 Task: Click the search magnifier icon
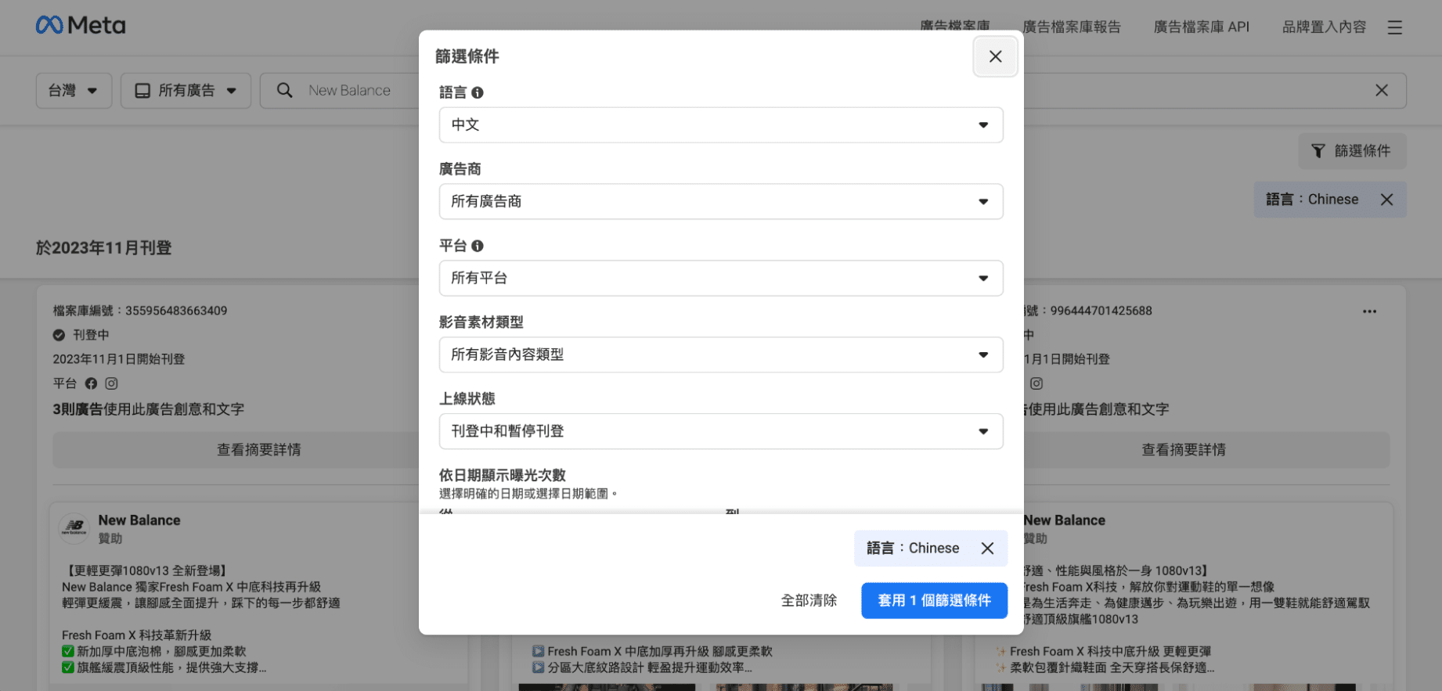click(x=285, y=91)
